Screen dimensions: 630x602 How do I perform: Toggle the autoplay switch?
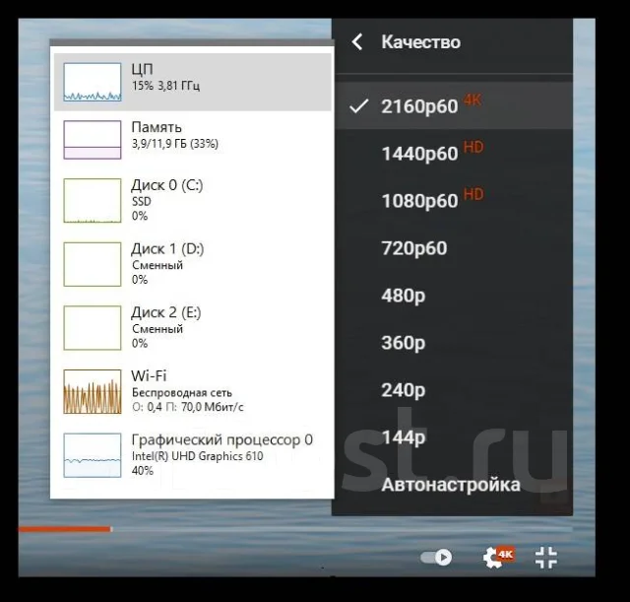point(436,558)
